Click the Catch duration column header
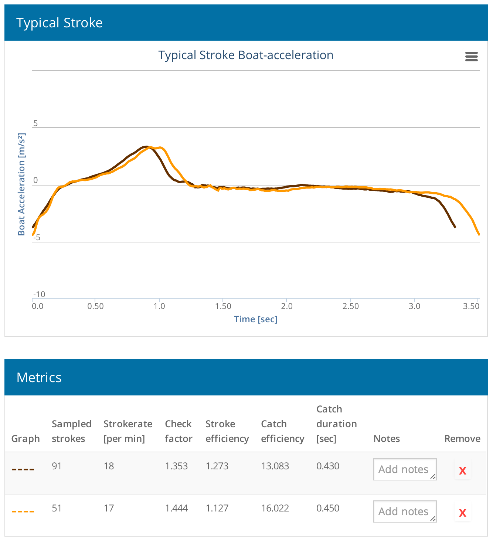 [x=336, y=424]
